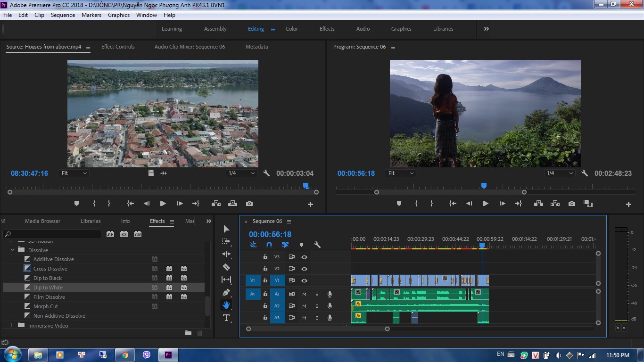644x362 pixels.
Task: Select the Ripple Edit tool
Action: click(x=226, y=254)
